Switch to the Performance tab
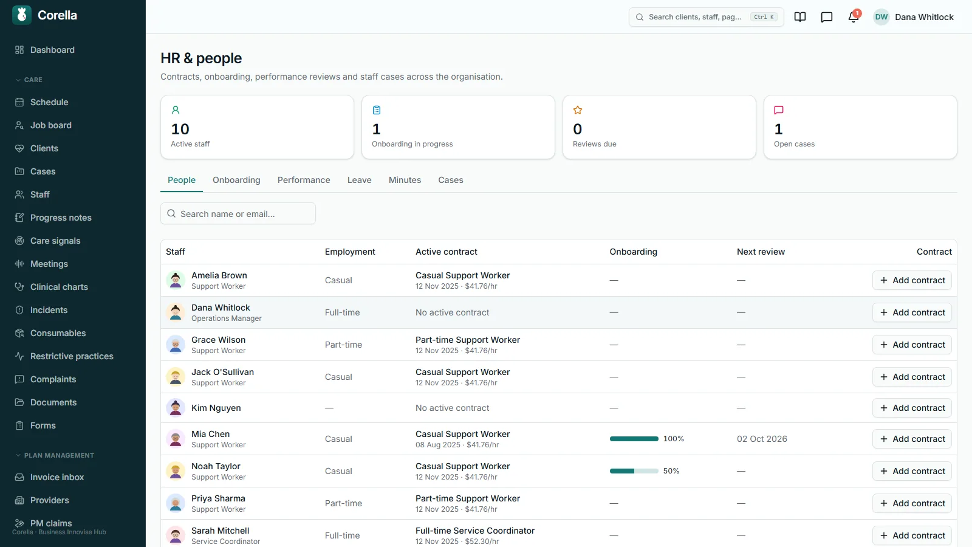Screen dimensions: 972x547 click(304, 180)
